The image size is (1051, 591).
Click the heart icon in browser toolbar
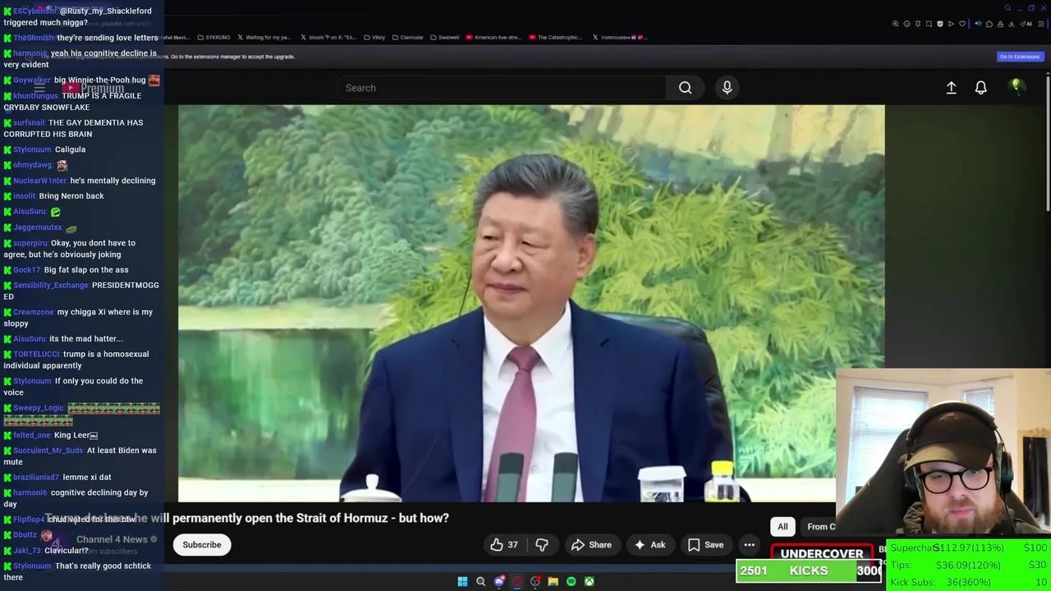click(x=962, y=24)
